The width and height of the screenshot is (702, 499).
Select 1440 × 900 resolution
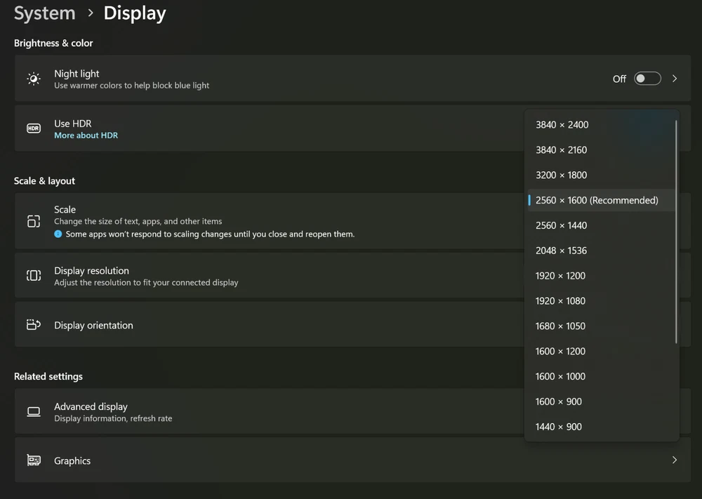click(x=558, y=427)
